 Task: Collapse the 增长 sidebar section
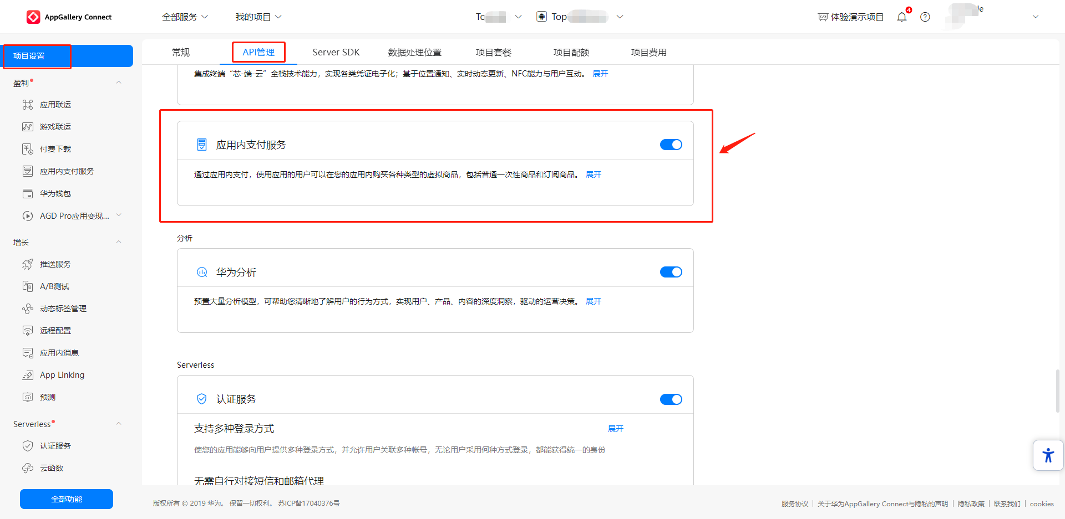[119, 242]
